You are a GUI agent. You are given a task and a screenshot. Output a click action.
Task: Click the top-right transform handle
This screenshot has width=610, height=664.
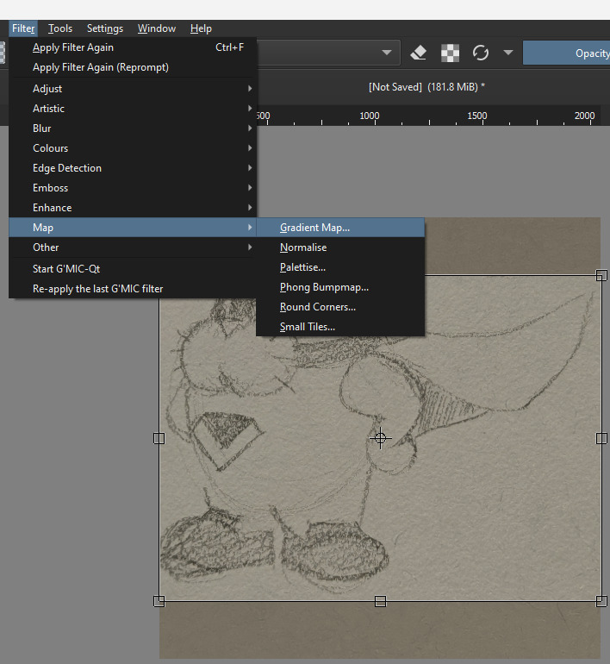601,275
